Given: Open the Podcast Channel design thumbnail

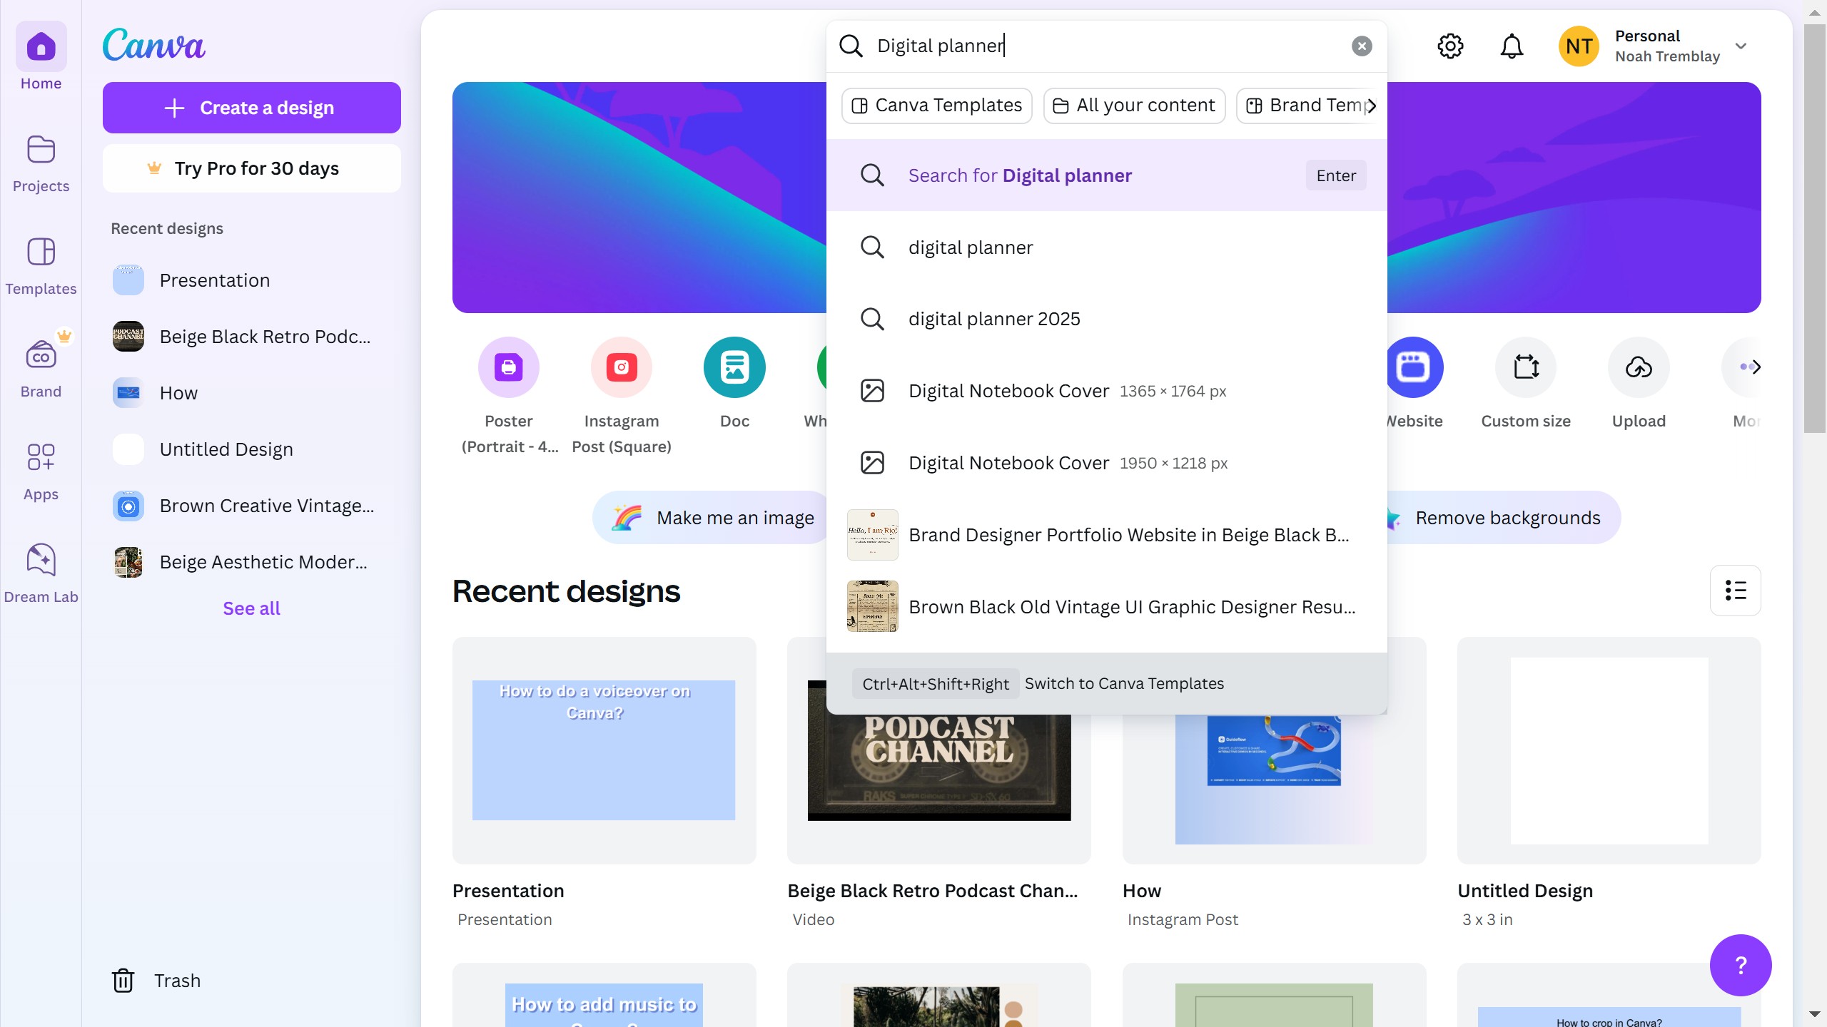Looking at the screenshot, I should [938, 767].
